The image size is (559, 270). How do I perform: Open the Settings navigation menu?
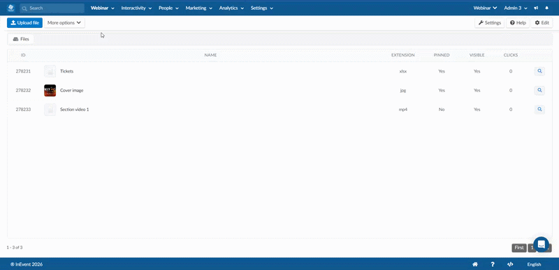click(261, 8)
